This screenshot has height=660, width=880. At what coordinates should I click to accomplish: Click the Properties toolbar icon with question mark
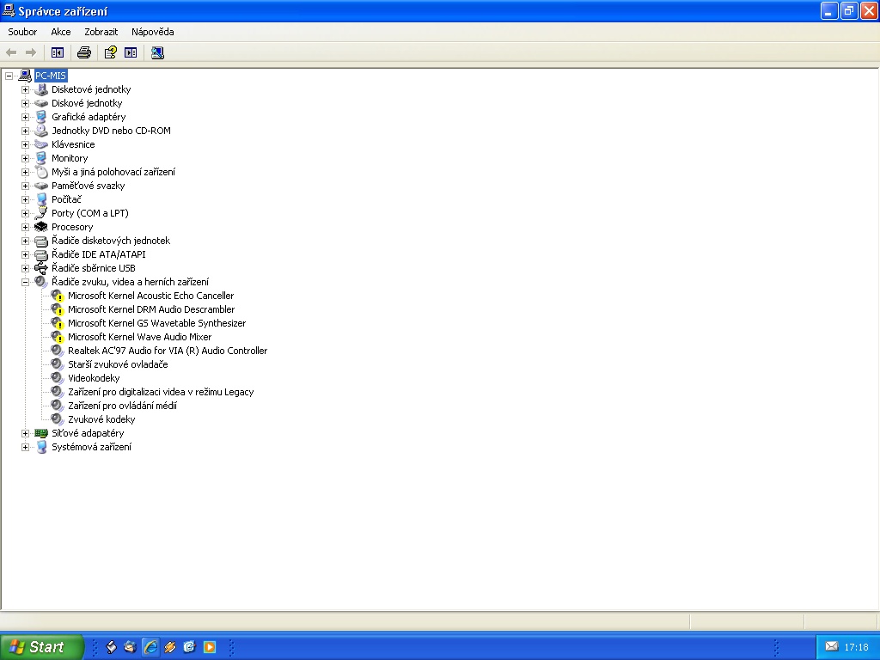(x=110, y=52)
